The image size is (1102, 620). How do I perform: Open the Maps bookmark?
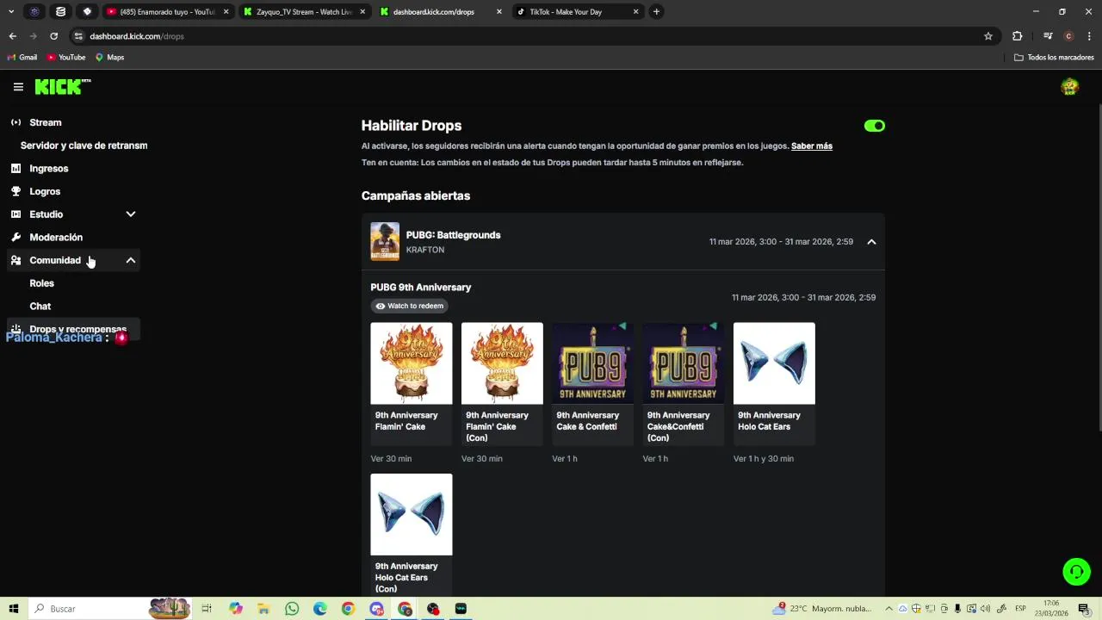coord(109,58)
